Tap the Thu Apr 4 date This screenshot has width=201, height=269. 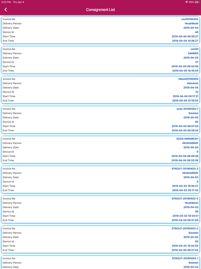pyautogui.click(x=18, y=2)
